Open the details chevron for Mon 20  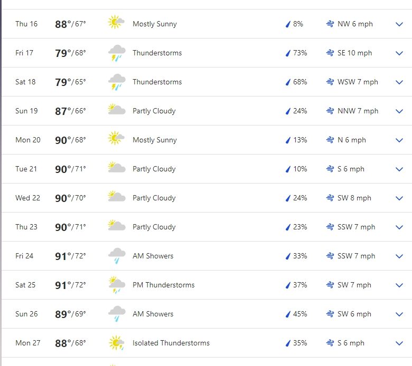[x=399, y=140]
